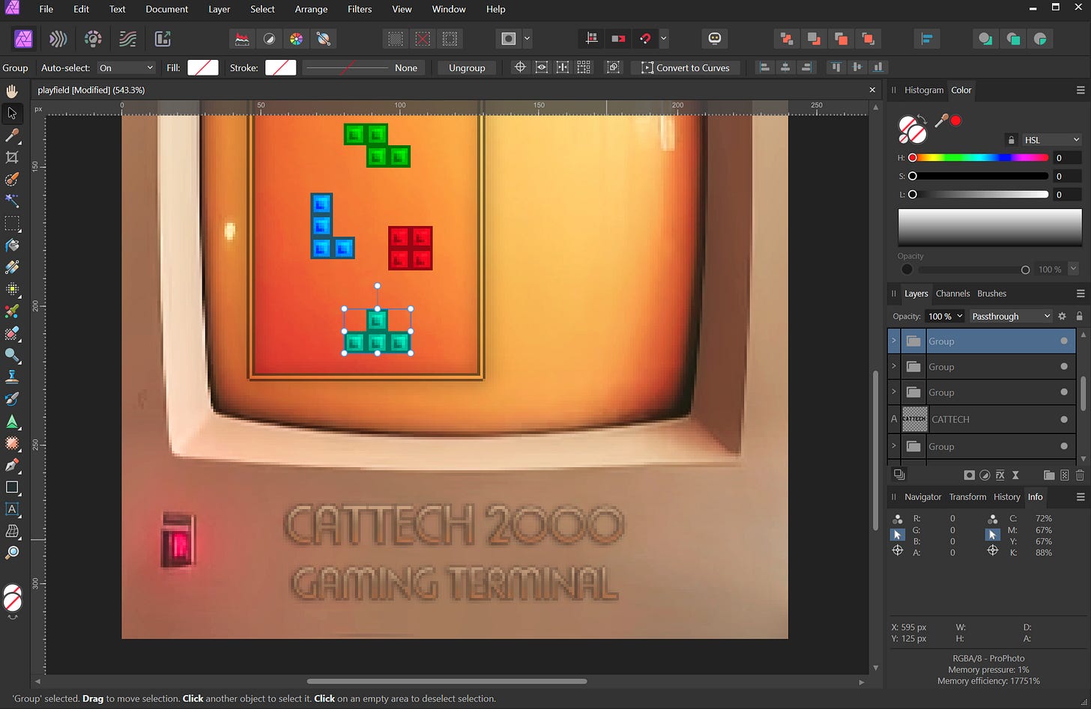The width and height of the screenshot is (1091, 709).
Task: Hide the CATTECH layer
Action: pyautogui.click(x=1063, y=419)
